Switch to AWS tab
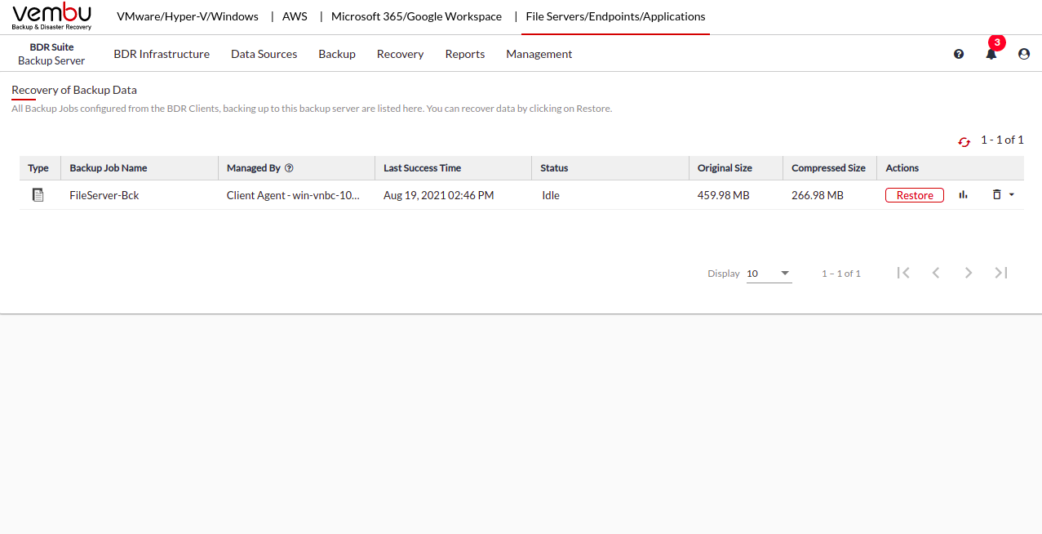This screenshot has height=534, width=1042. (x=295, y=16)
